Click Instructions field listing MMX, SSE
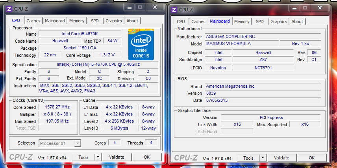 point(98,88)
